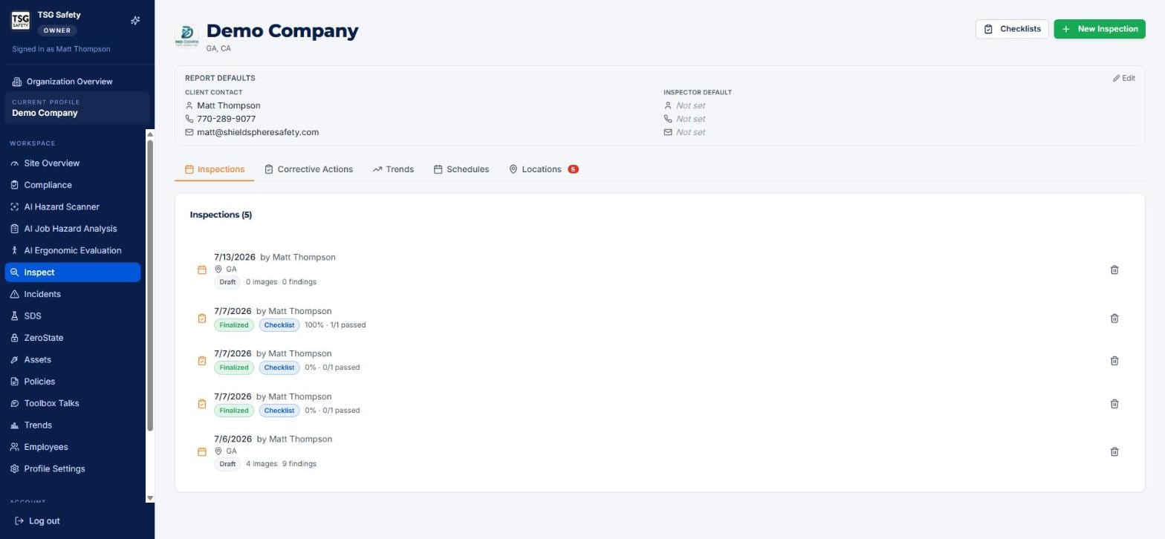
Task: Click the red 5 badge on Locations
Action: point(573,169)
